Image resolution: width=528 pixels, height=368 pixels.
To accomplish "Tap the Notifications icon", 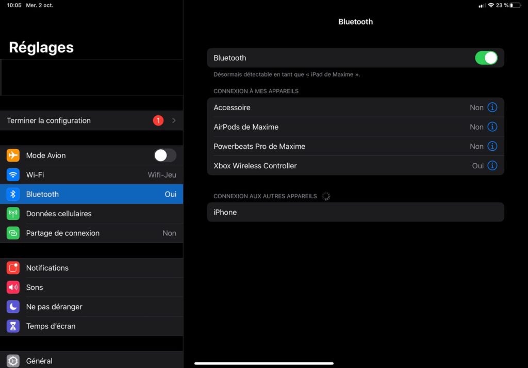I will pyautogui.click(x=13, y=268).
